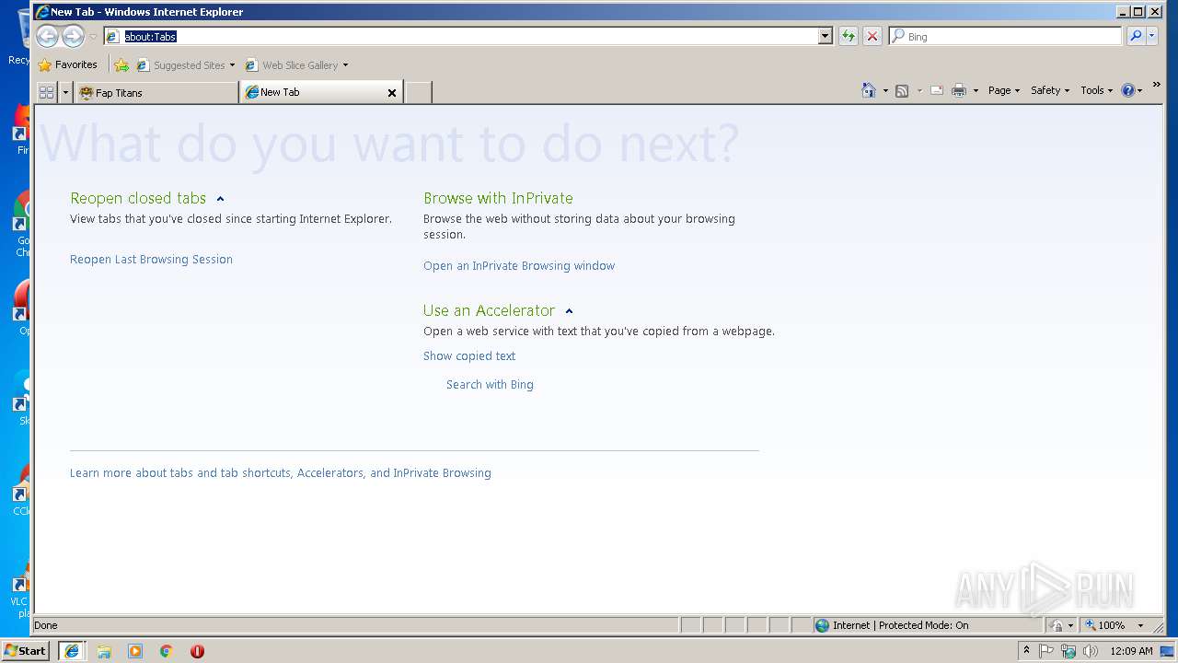This screenshot has height=663, width=1178.
Task: Click the magnifier Search button
Action: (1136, 36)
